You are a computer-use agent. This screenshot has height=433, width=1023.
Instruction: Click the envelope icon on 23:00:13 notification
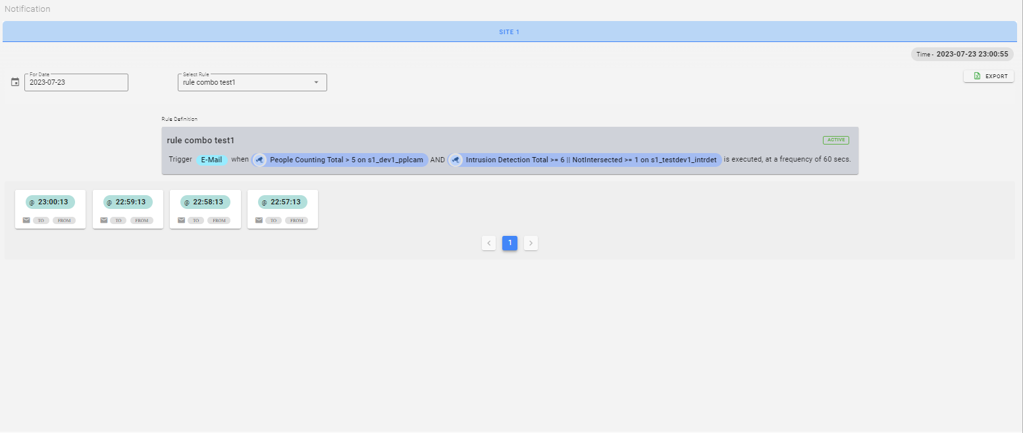point(26,220)
